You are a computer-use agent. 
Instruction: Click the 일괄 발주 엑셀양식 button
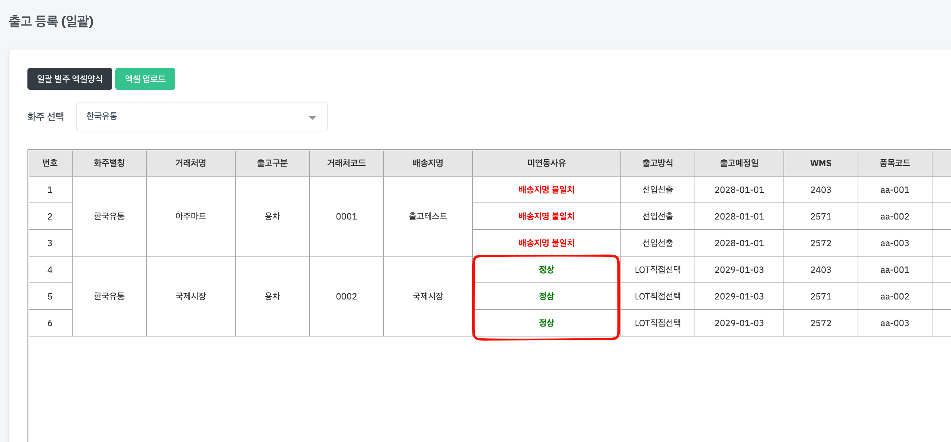(70, 79)
